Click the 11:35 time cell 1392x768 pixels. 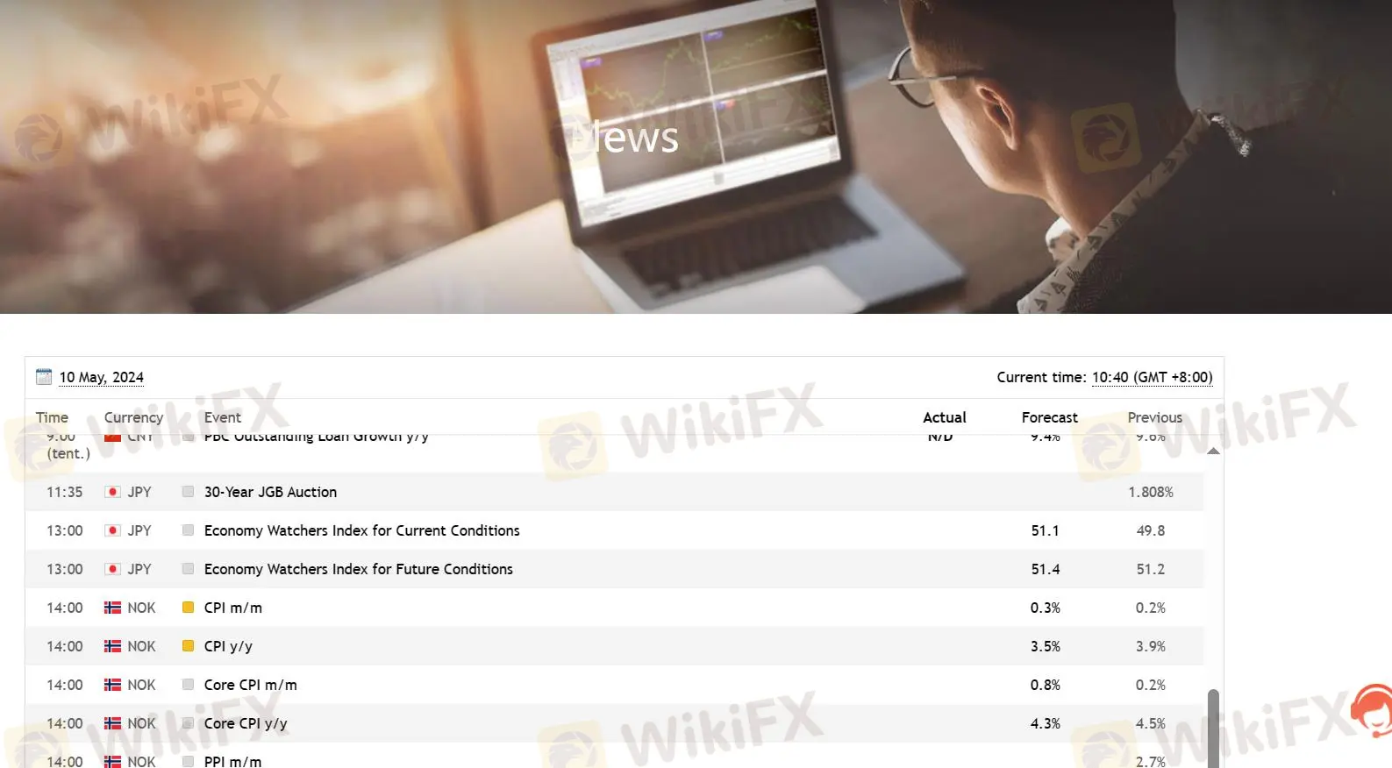pyautogui.click(x=64, y=492)
